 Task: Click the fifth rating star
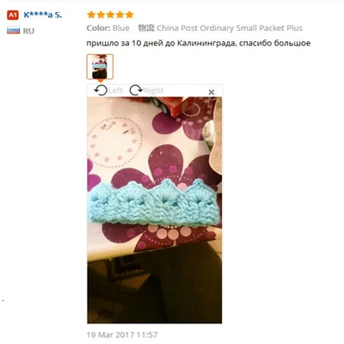pyautogui.click(x=130, y=15)
